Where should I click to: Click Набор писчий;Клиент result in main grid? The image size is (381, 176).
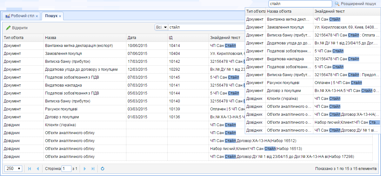[x=256, y=149]
